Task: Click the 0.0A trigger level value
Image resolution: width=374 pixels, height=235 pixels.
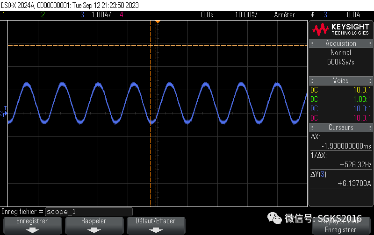Action: 353,15
